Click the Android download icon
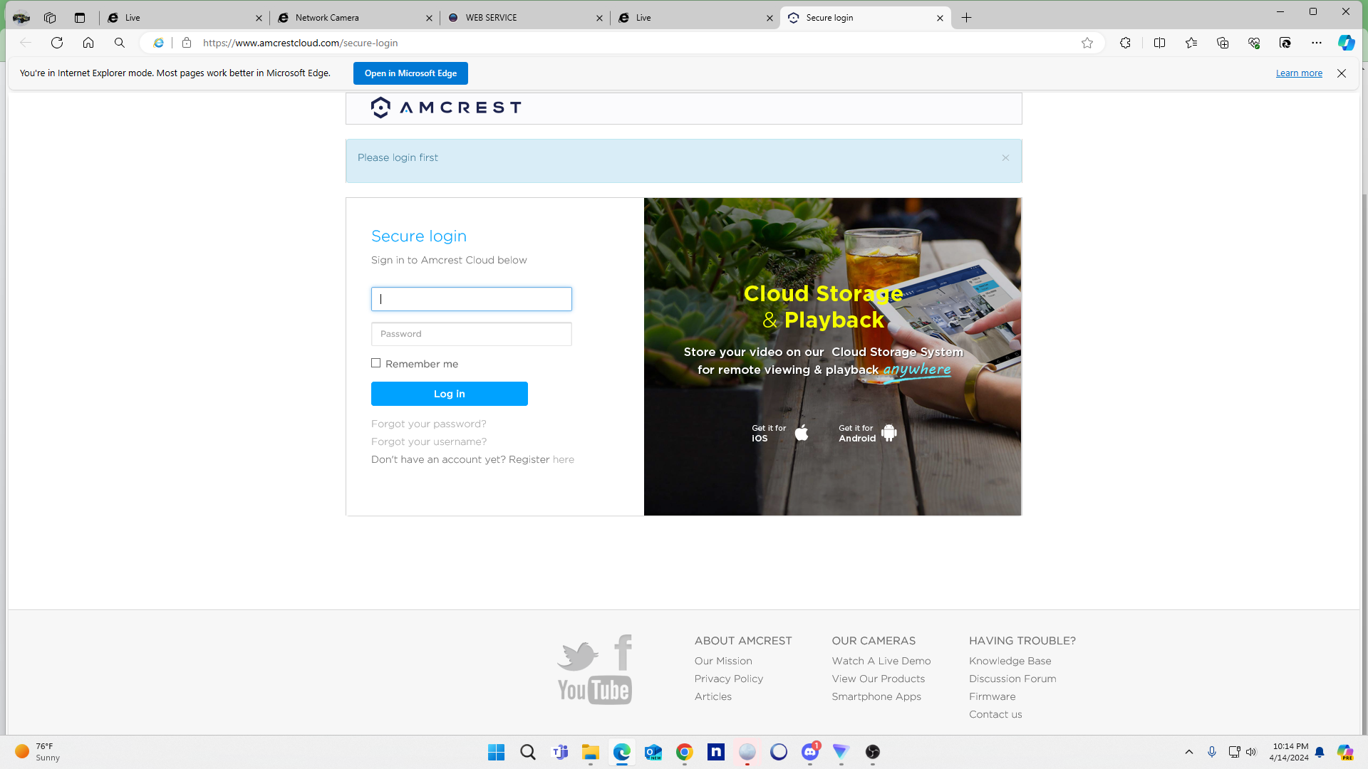 click(890, 432)
